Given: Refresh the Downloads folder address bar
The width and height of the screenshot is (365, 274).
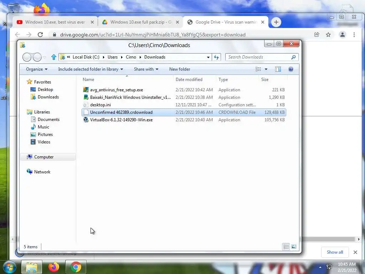Looking at the screenshot, I should (x=216, y=57).
